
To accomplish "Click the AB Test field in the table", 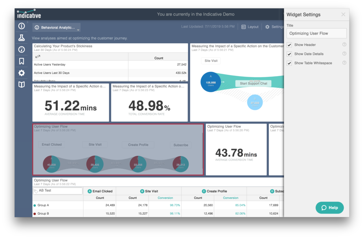I will click(x=58, y=191).
